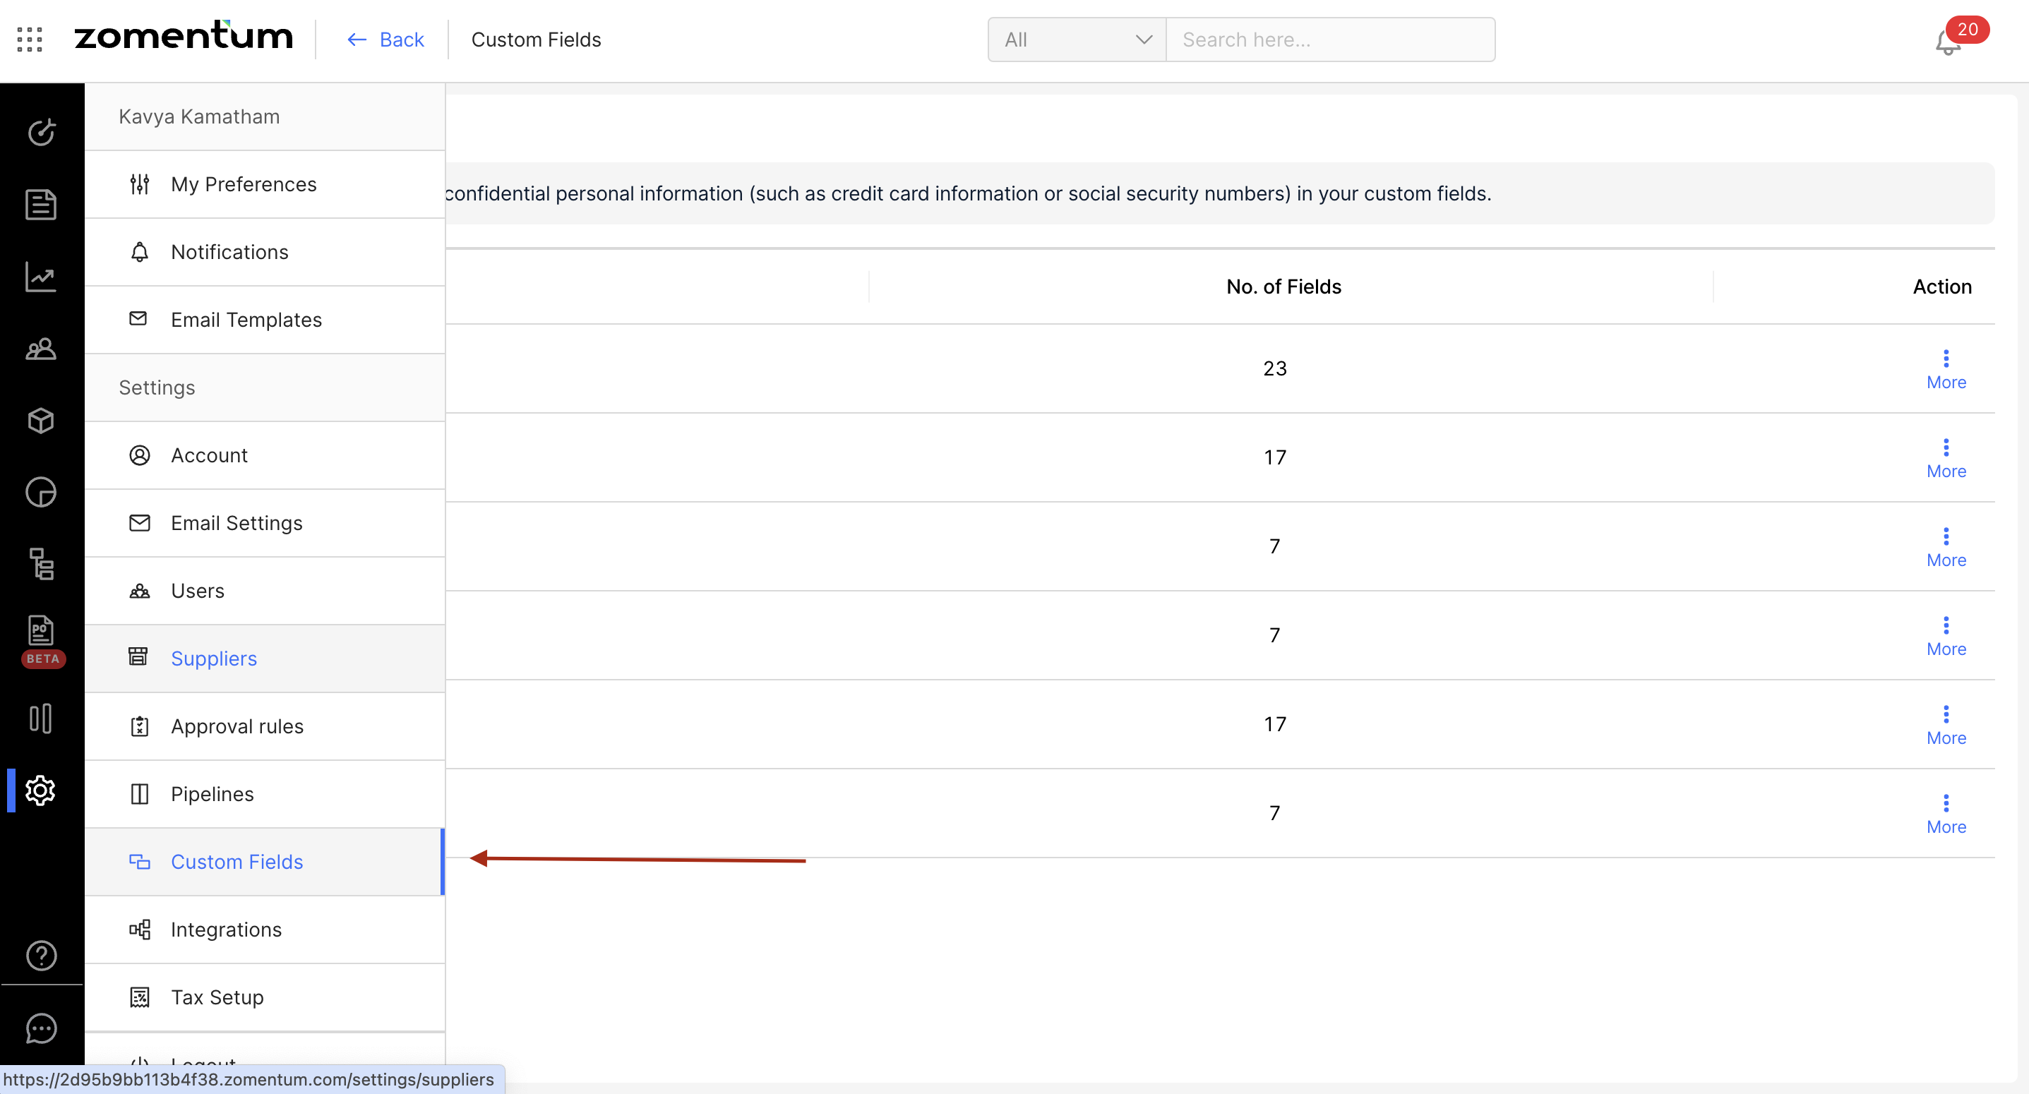Click the documents icon in left rail
2029x1094 pixels.
(41, 205)
